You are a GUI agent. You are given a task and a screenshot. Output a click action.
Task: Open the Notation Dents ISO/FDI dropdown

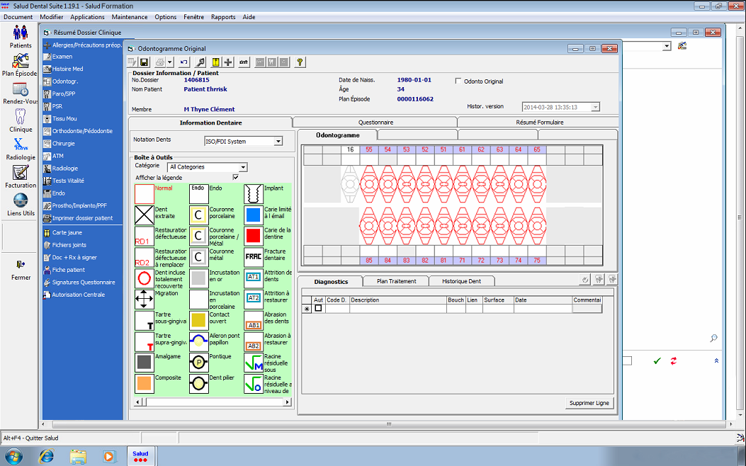click(x=278, y=141)
